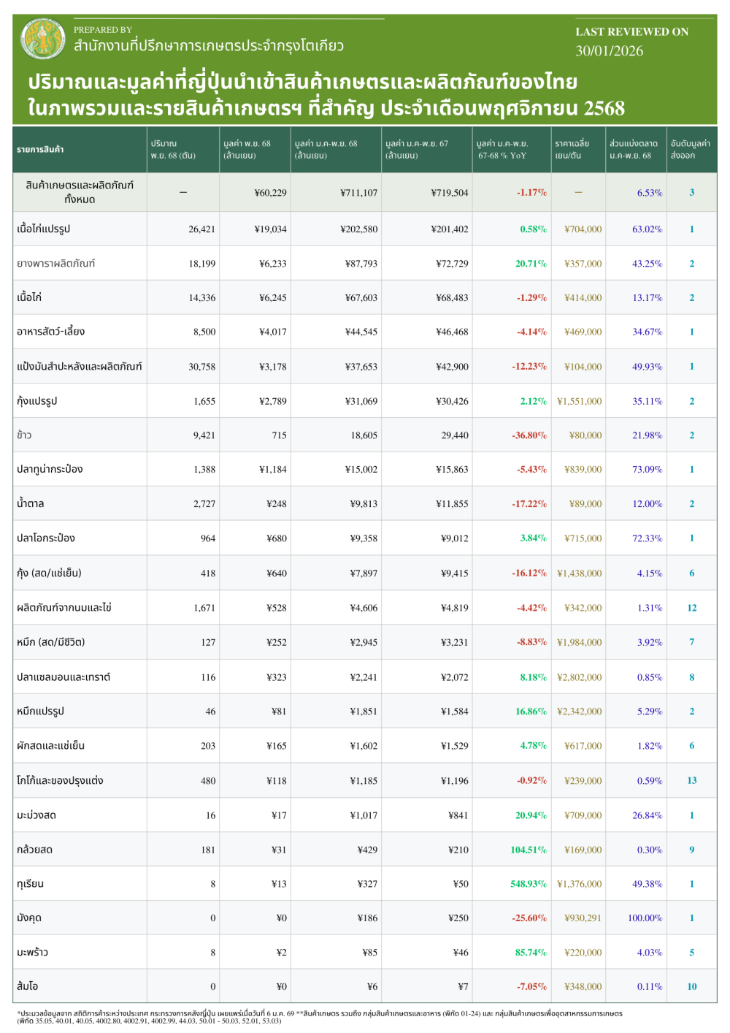Click the 30/01/2026 last reviewed date

(609, 51)
